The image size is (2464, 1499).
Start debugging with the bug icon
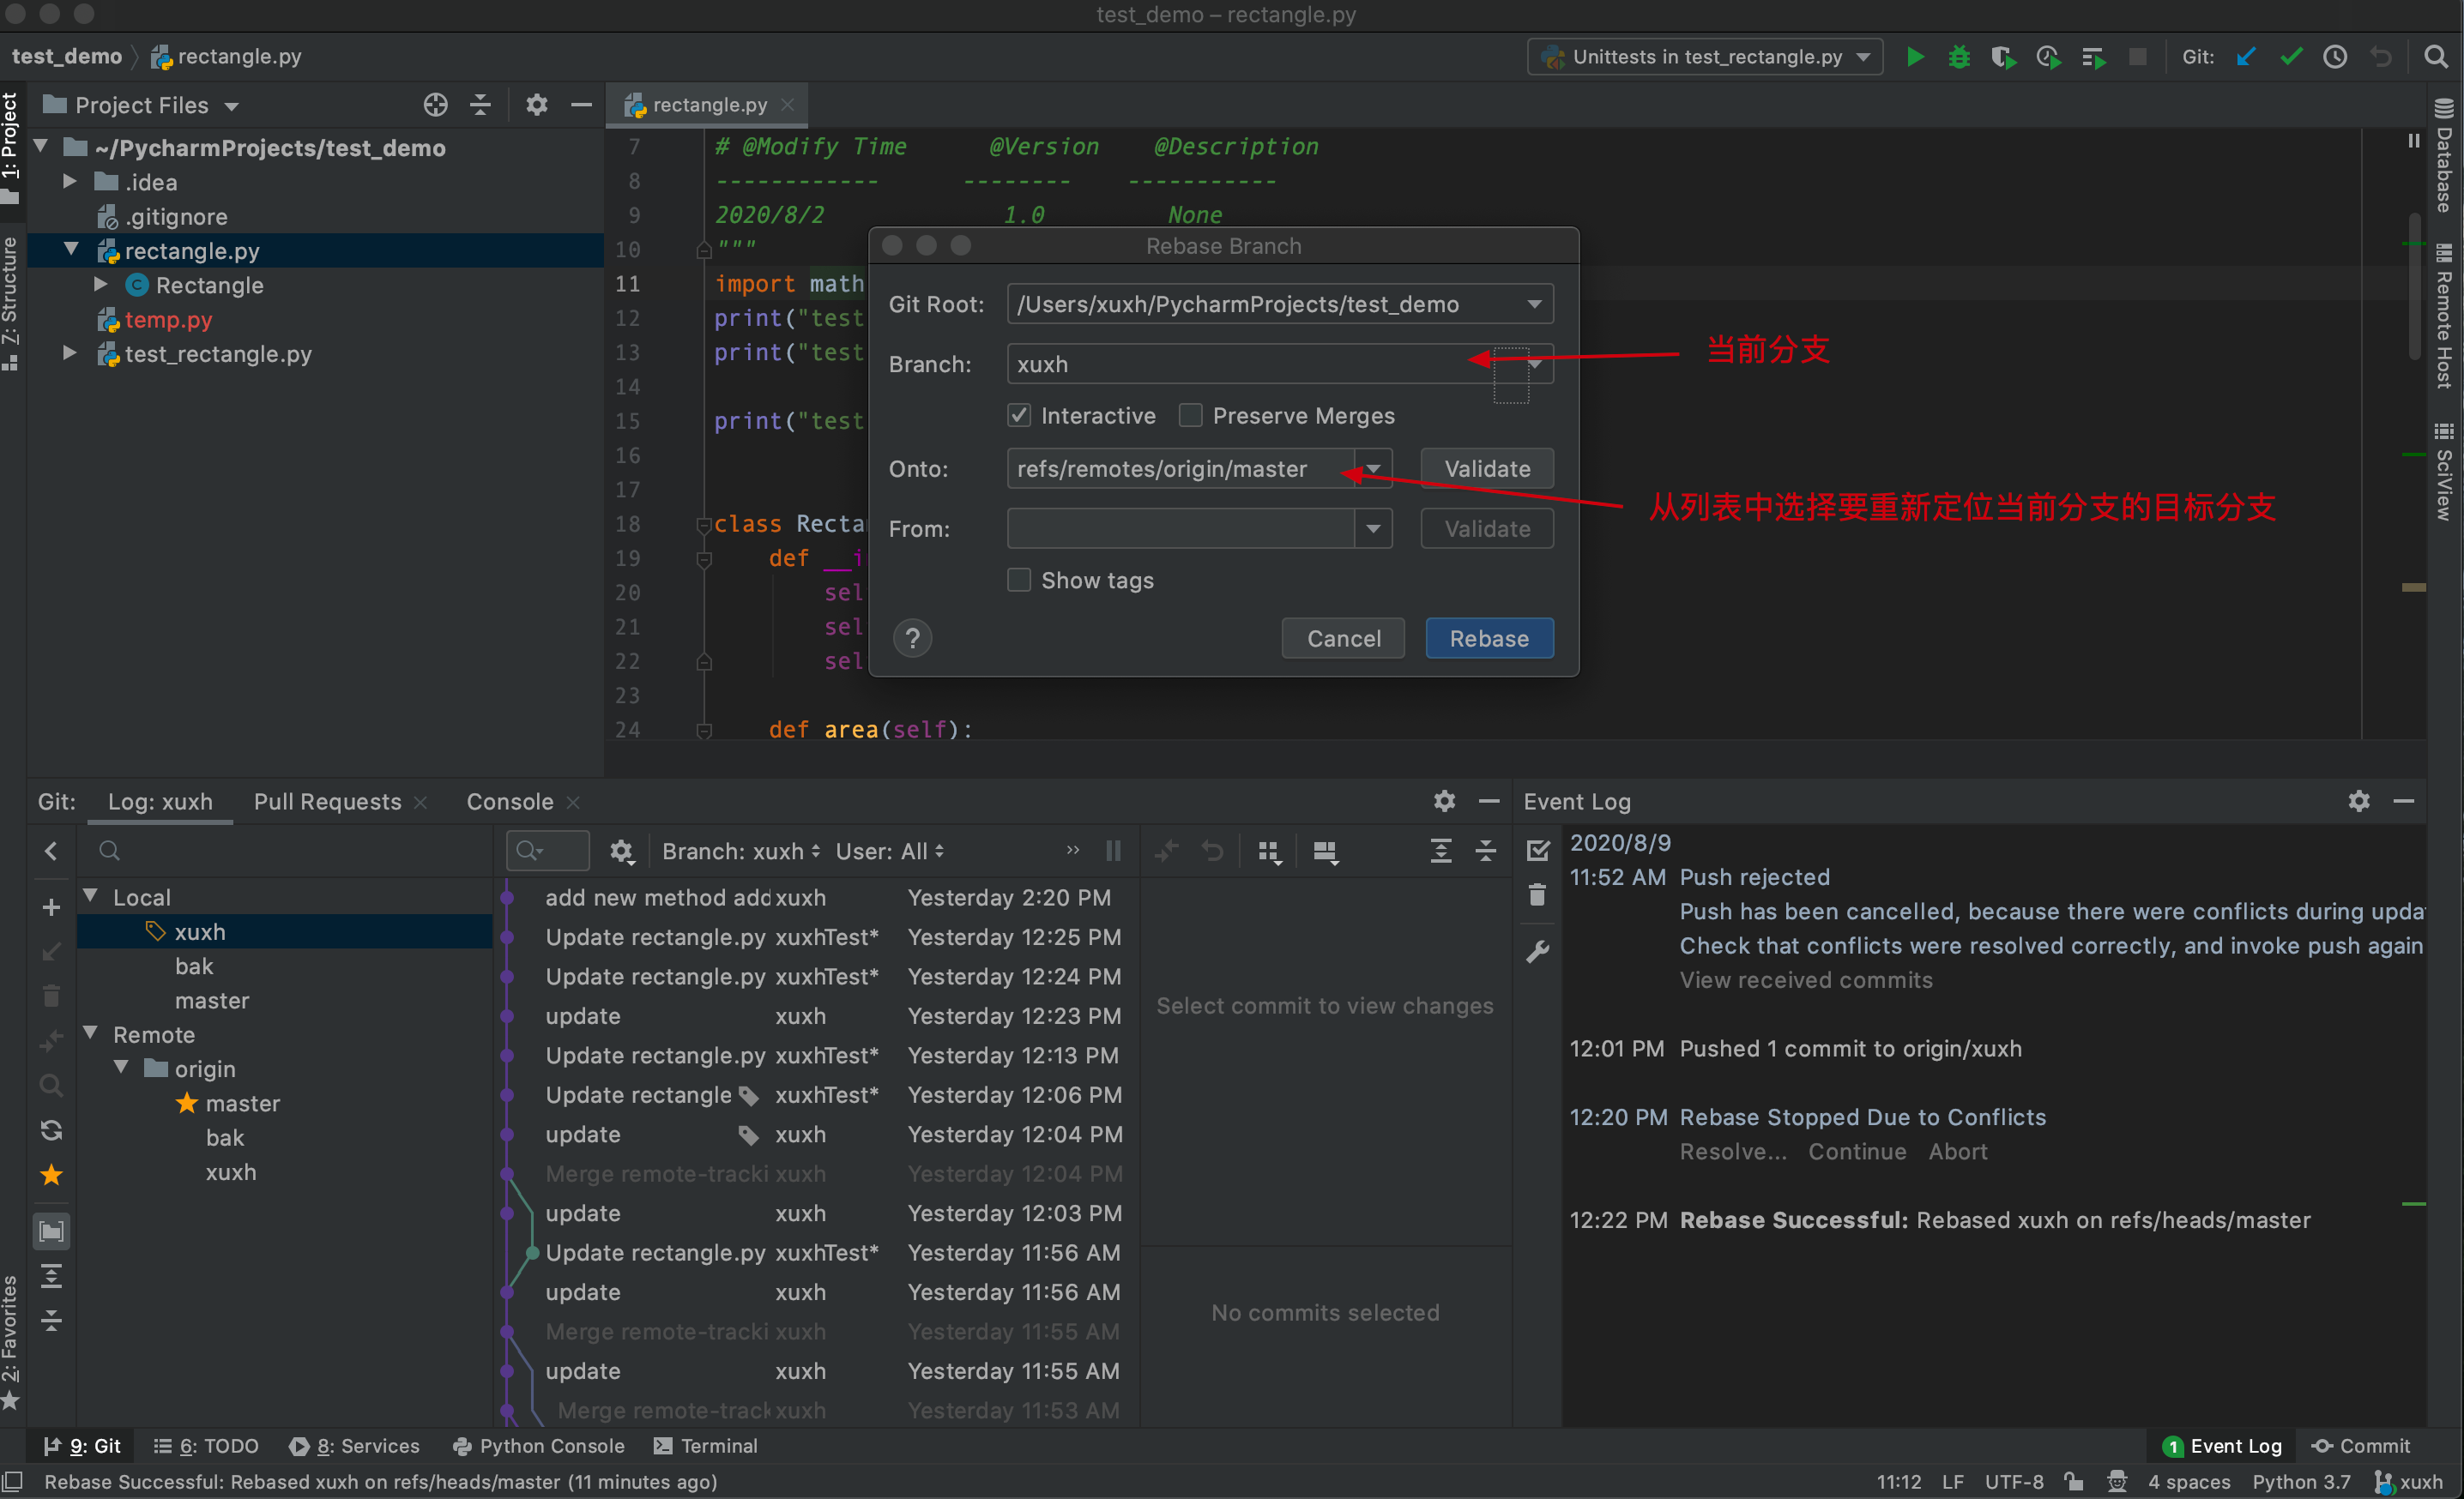[1959, 57]
